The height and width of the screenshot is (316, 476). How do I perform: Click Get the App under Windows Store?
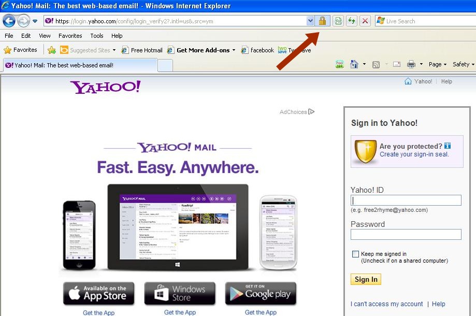pos(180,312)
